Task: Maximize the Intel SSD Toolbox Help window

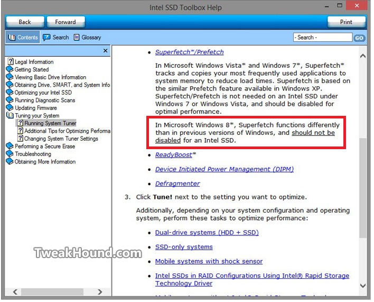Action: click(340, 6)
